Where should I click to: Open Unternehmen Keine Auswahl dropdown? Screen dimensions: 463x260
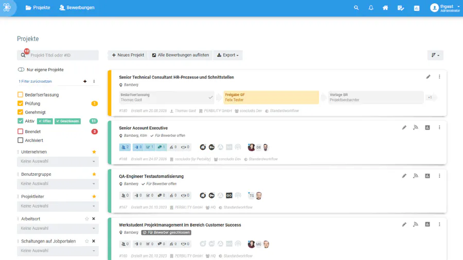coord(58,161)
